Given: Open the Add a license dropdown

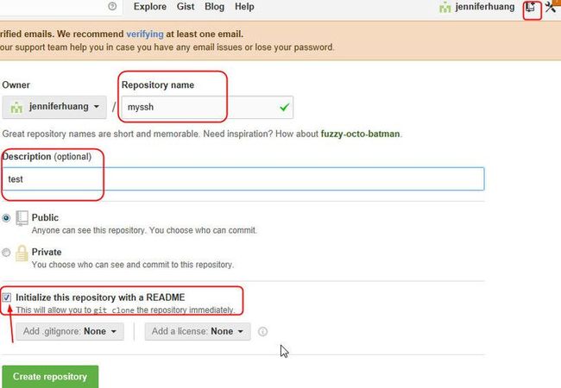Looking at the screenshot, I should 198,331.
